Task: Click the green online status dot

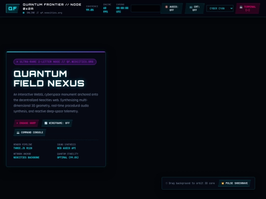Action: point(24,13)
